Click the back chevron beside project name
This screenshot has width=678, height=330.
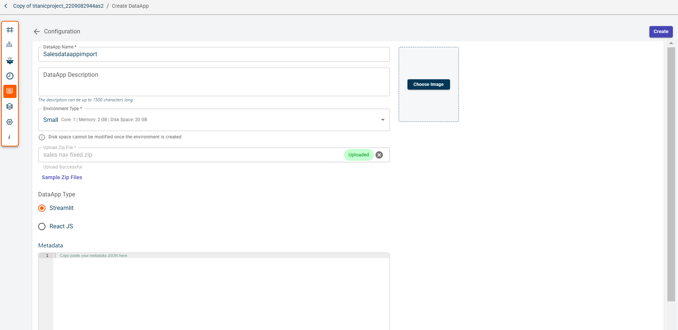pyautogui.click(x=6, y=6)
